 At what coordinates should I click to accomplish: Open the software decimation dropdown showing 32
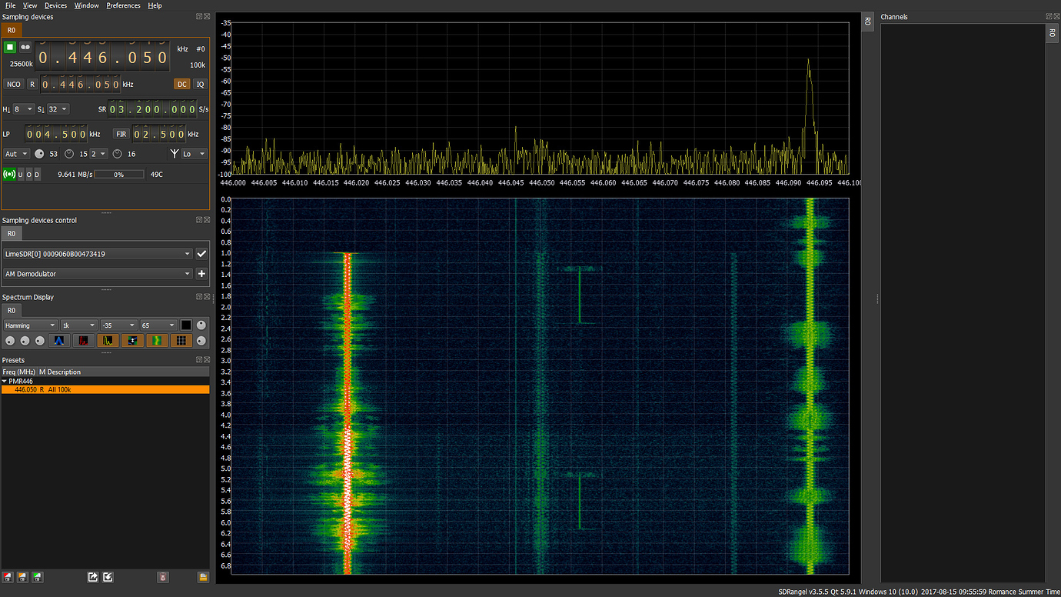(58, 109)
